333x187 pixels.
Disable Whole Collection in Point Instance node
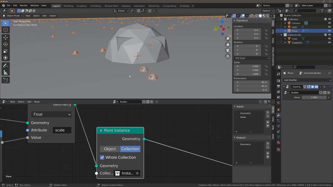pos(102,157)
